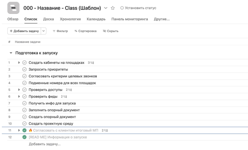Open subtasks icon for Проверить фиды

[65, 97]
